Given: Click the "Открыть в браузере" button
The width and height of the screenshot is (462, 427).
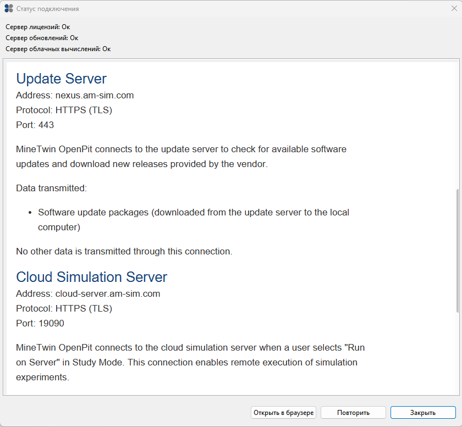Looking at the screenshot, I should coord(283,413).
